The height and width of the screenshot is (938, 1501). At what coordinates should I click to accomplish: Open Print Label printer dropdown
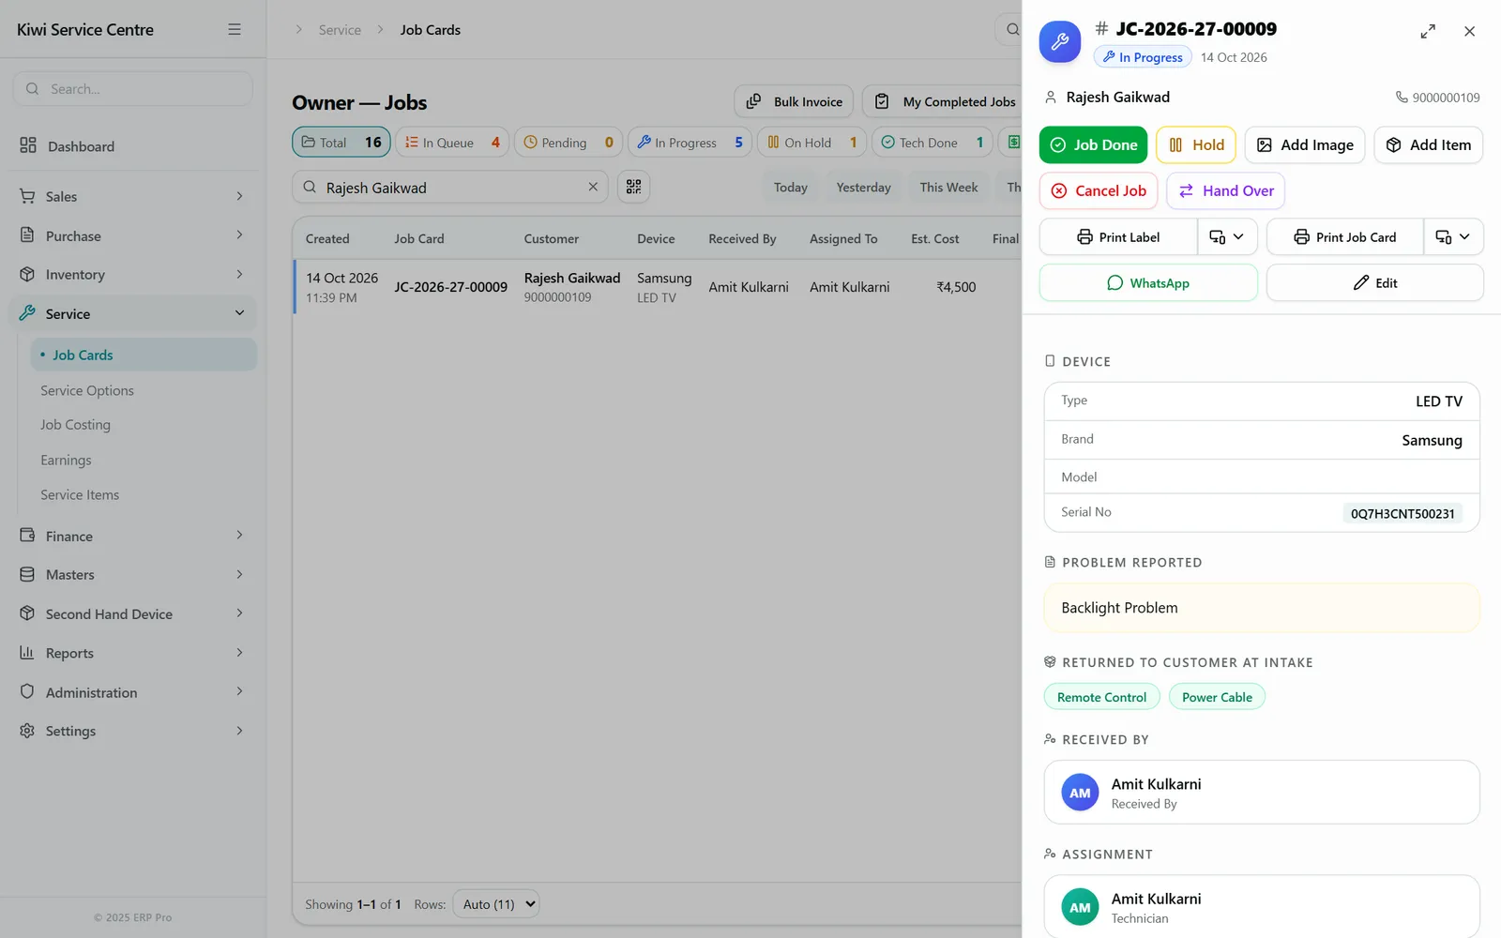tap(1227, 236)
